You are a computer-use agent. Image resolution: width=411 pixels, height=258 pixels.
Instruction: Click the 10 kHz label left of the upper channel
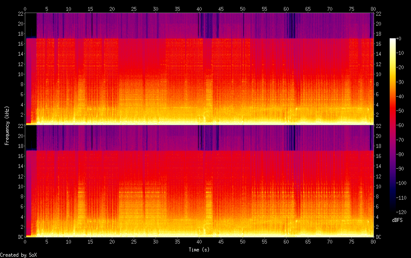pyautogui.click(x=20, y=74)
